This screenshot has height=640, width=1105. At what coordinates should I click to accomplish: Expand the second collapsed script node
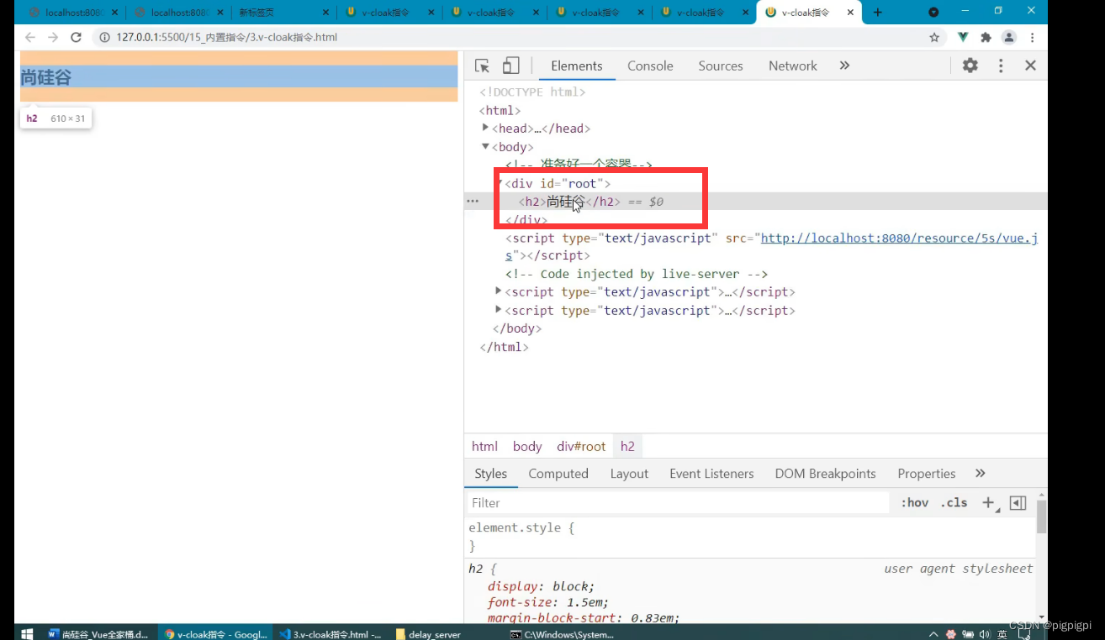click(499, 310)
